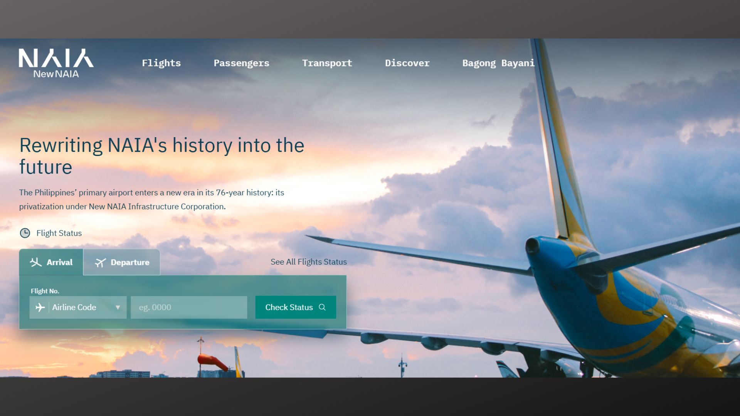Click the search icon inside Check Status button
Viewport: 740px width, 416px height.
323,307
